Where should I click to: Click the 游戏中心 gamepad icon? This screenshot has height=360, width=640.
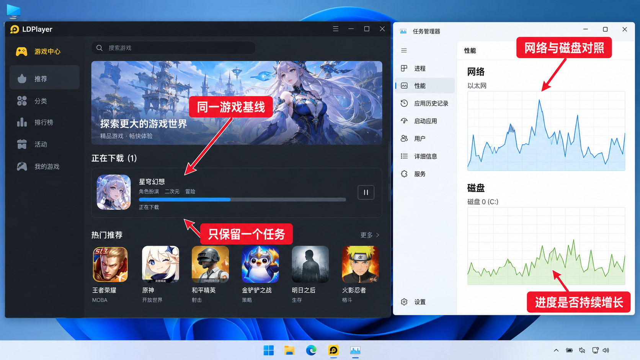tap(21, 51)
